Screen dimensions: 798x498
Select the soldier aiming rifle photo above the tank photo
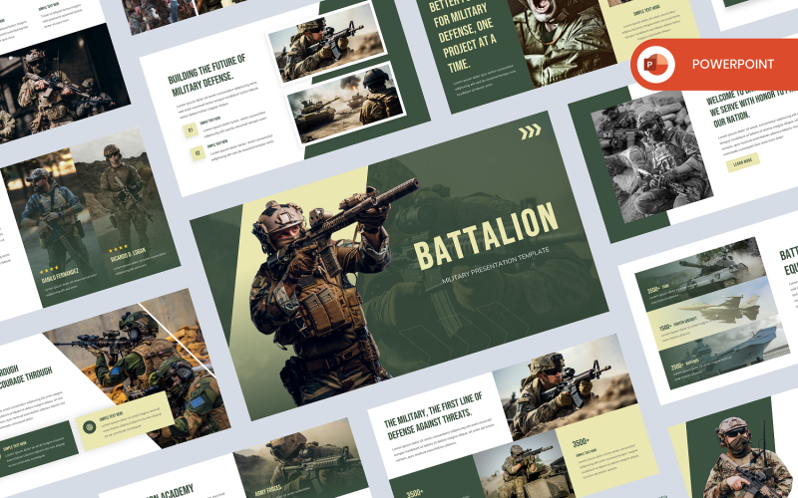(x=327, y=42)
